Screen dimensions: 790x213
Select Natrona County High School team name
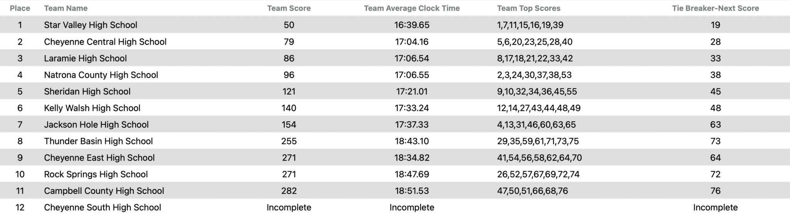pyautogui.click(x=101, y=75)
